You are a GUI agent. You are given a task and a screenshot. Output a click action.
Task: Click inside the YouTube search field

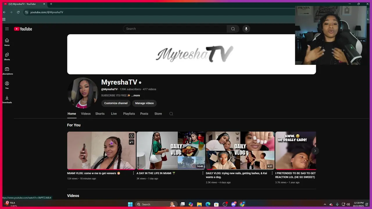pyautogui.click(x=175, y=29)
